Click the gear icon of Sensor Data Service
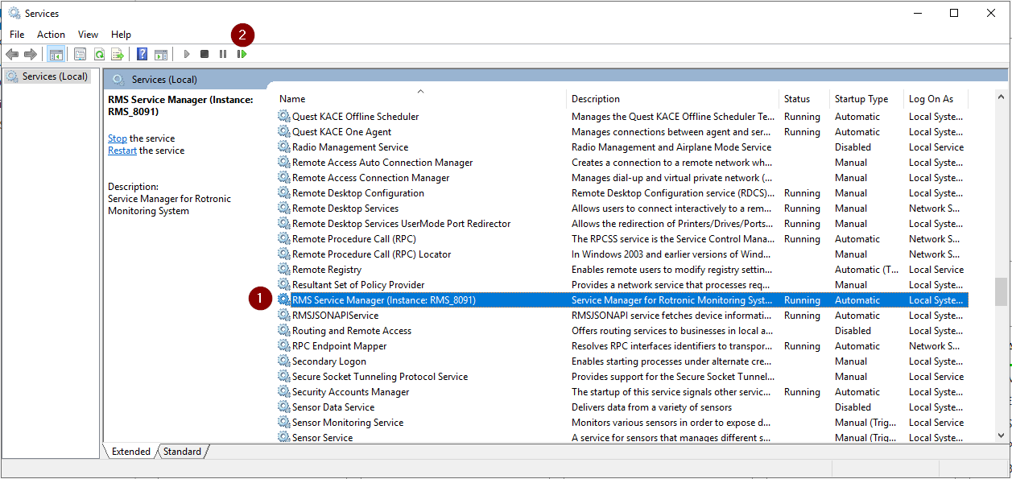Viewport: 1012px width, 479px height. [x=283, y=407]
